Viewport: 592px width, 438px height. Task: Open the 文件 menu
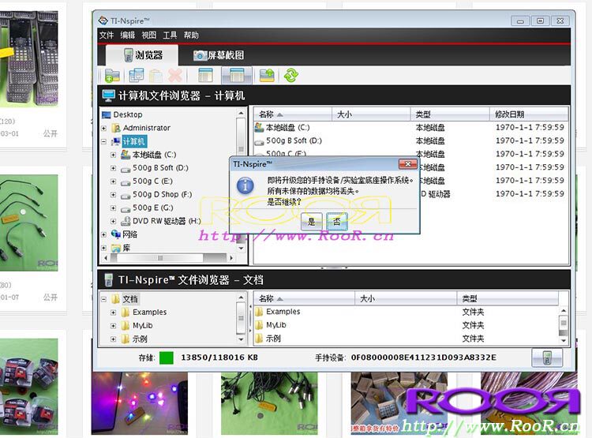(107, 35)
